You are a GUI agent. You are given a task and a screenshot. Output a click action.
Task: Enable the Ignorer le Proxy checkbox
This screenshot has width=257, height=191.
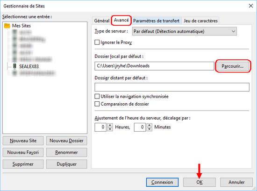[x=97, y=42]
